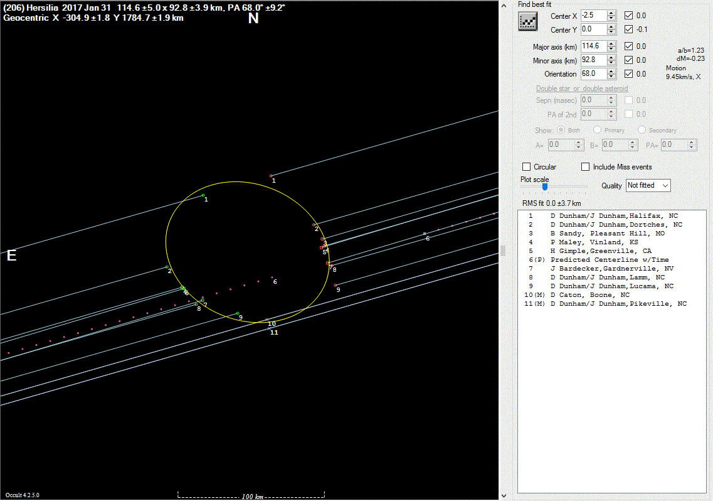The height and width of the screenshot is (501, 713).
Task: Click the PA of 2nd field
Action: coord(594,114)
